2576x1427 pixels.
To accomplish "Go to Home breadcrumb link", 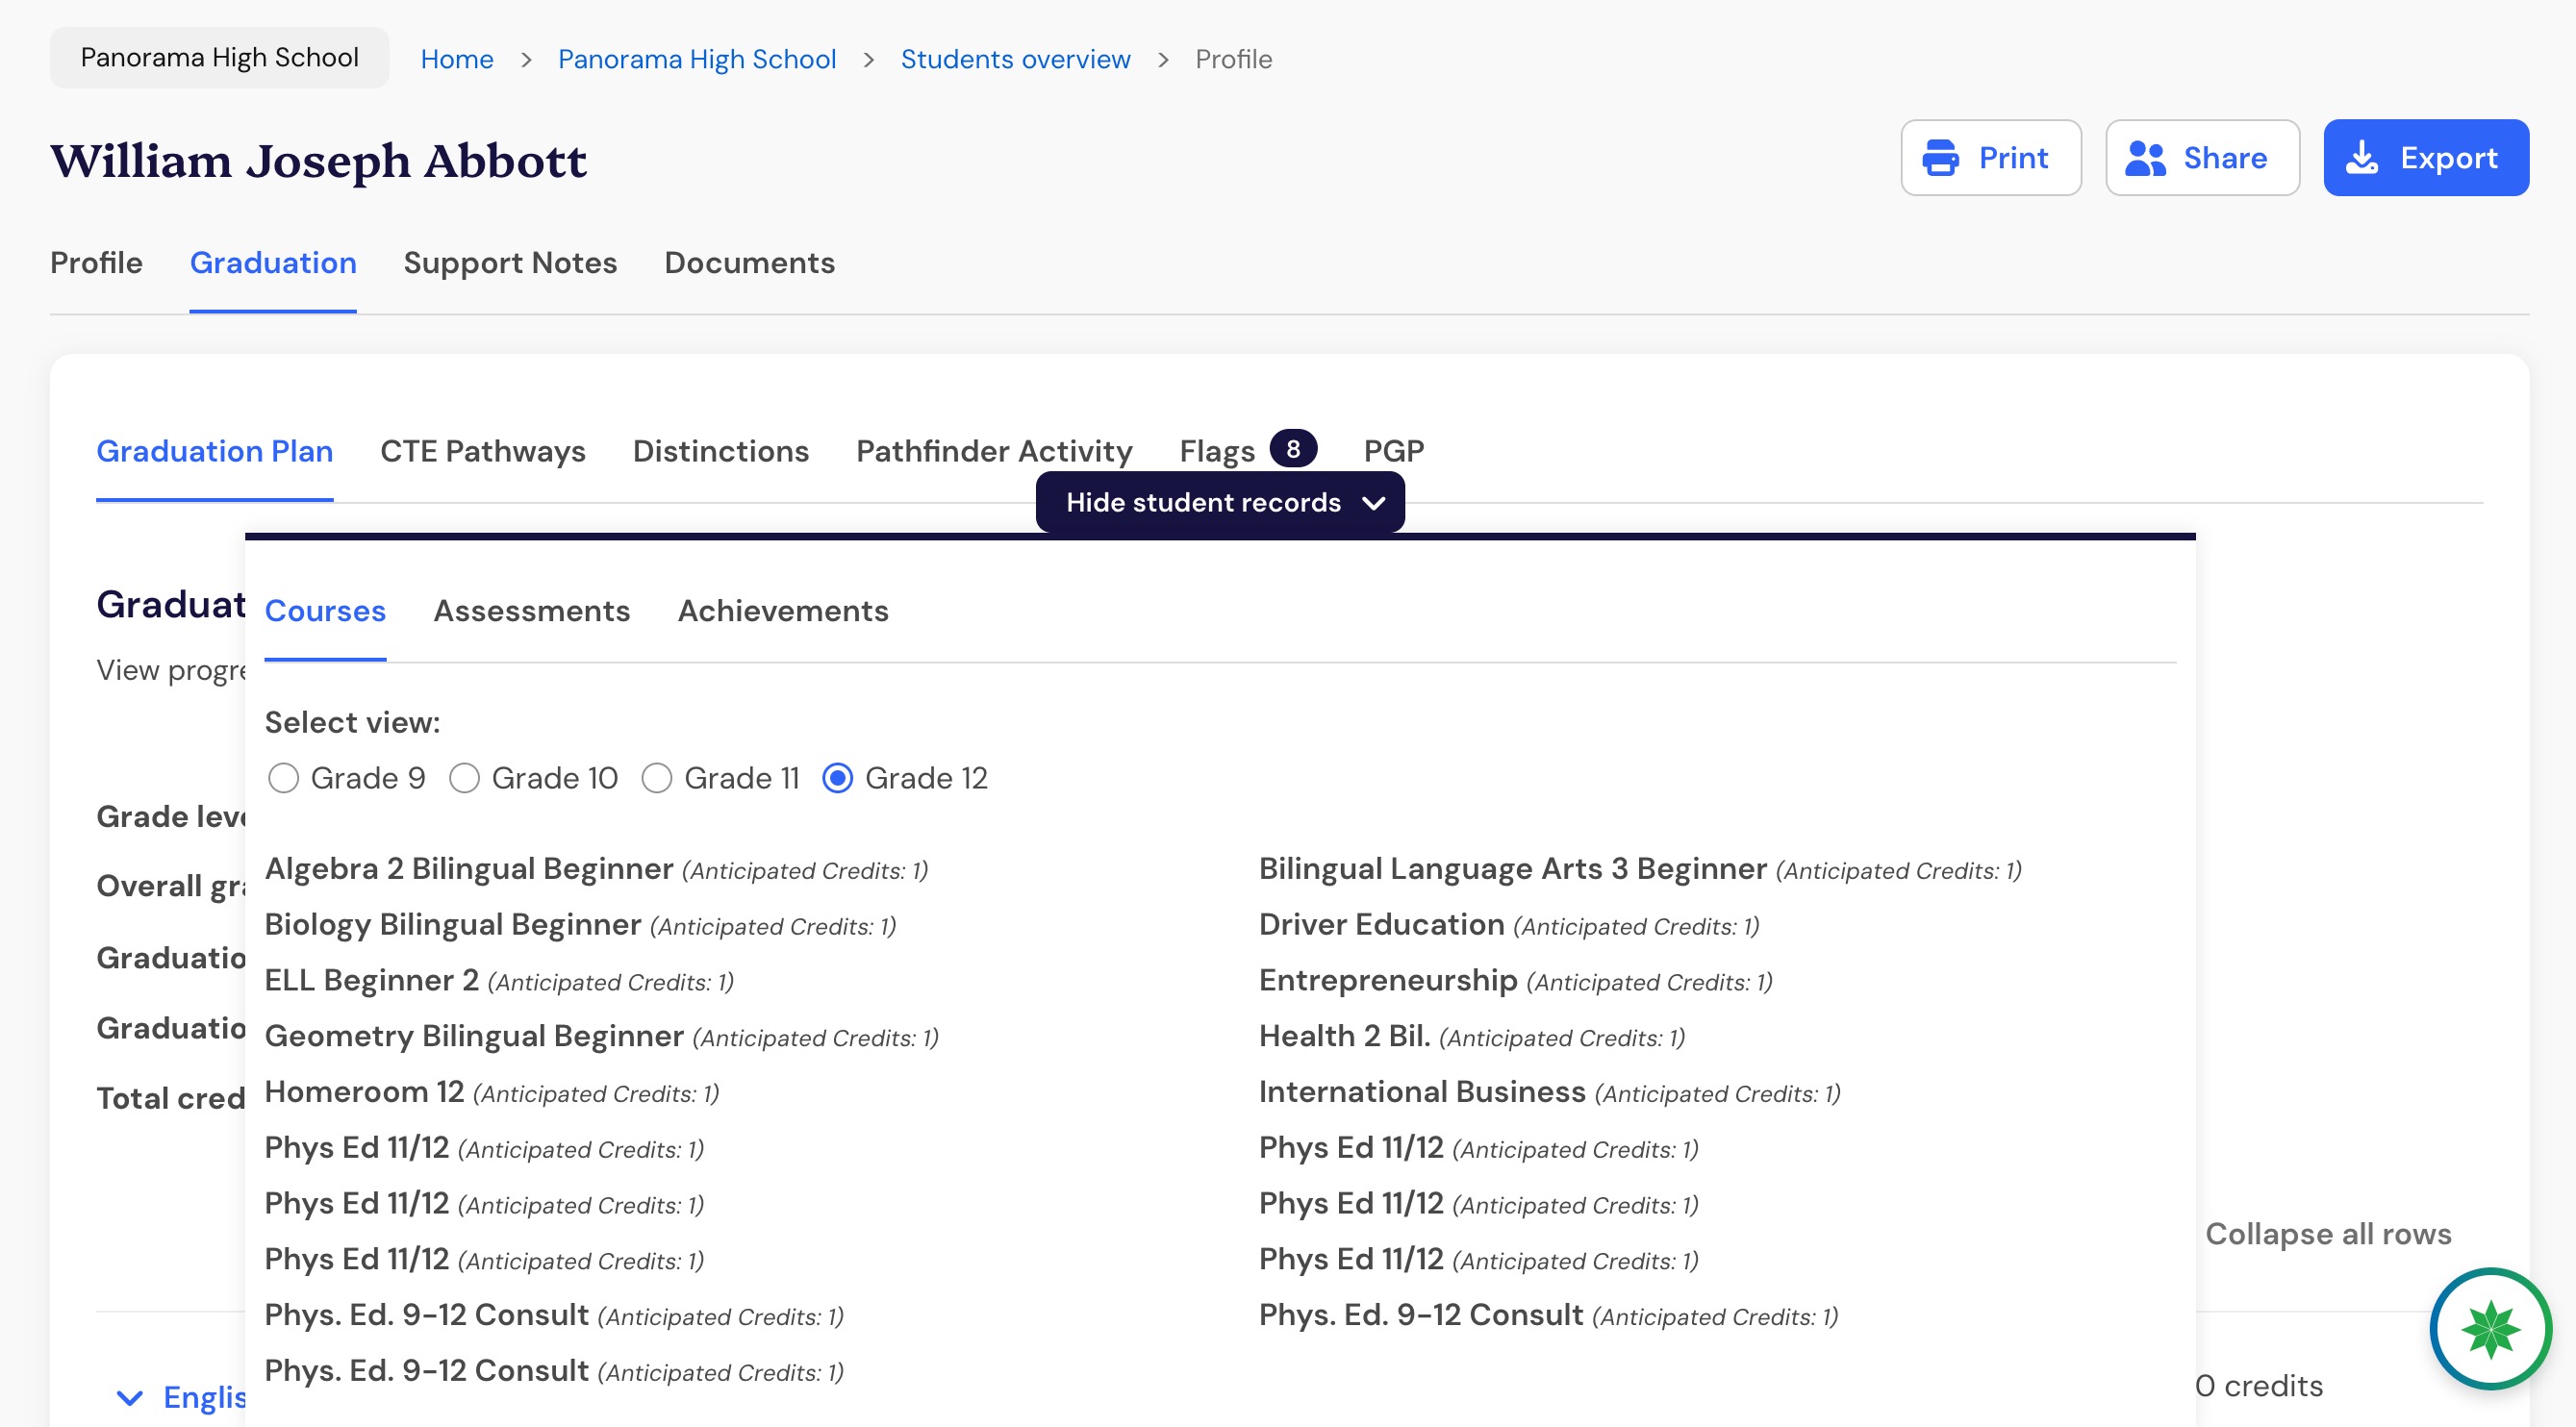I will click(x=457, y=59).
